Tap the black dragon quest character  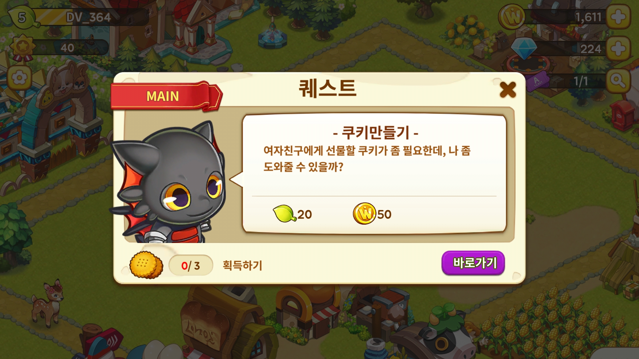click(x=169, y=182)
